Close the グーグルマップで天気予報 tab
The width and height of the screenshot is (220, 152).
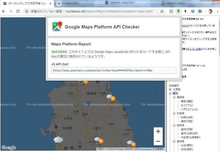(x=50, y=4)
